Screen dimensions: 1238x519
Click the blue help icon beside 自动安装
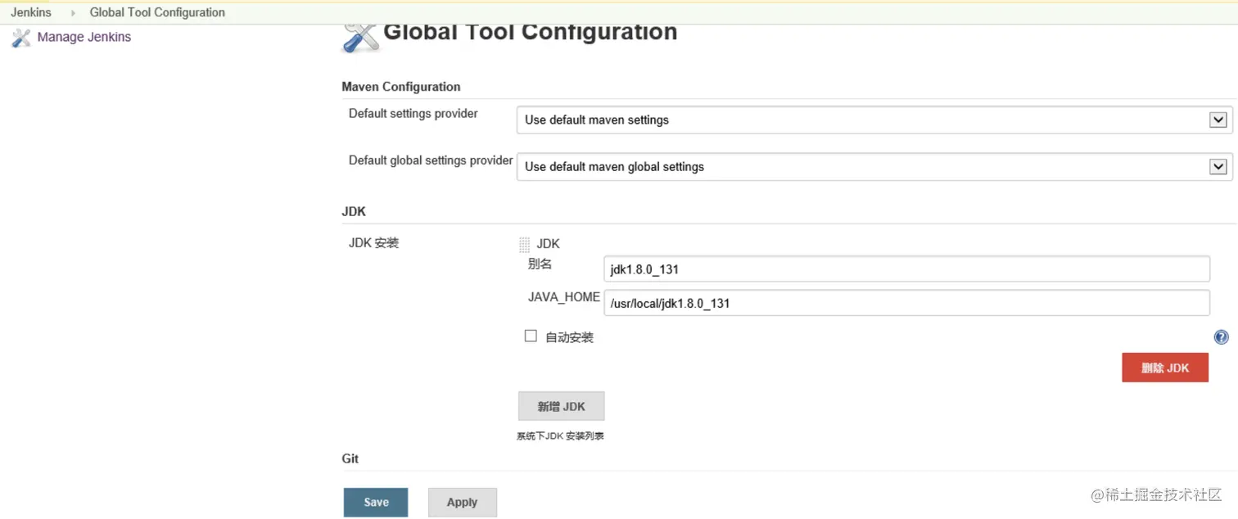(1221, 337)
